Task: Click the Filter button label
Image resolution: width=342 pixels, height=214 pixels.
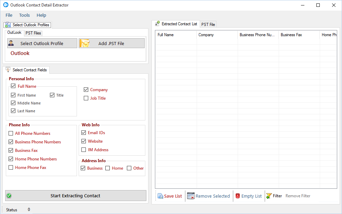Action: click(277, 196)
